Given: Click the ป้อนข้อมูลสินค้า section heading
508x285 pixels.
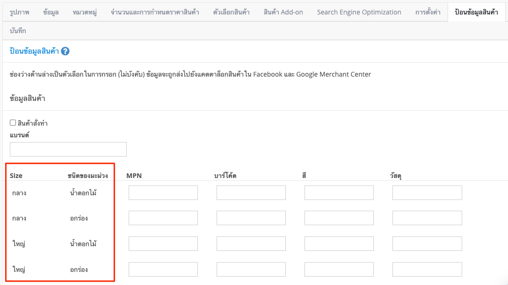Looking at the screenshot, I should tap(34, 51).
